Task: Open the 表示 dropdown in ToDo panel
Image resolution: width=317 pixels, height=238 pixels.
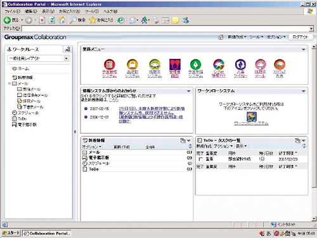Action: point(241,146)
